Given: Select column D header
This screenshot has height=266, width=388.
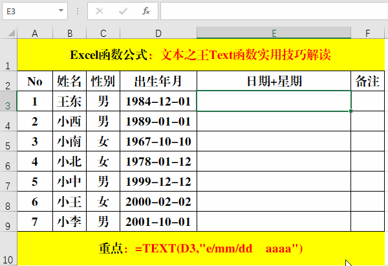Looking at the screenshot, I should [x=158, y=33].
